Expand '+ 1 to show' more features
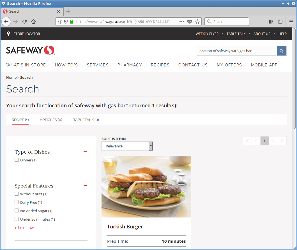 click(x=24, y=228)
